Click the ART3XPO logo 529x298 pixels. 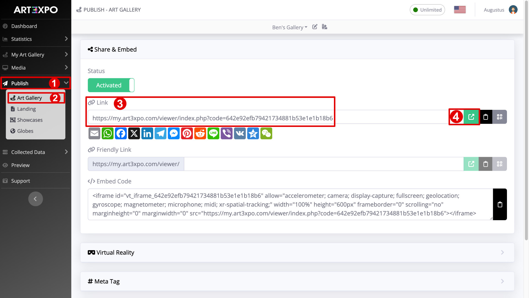36,10
